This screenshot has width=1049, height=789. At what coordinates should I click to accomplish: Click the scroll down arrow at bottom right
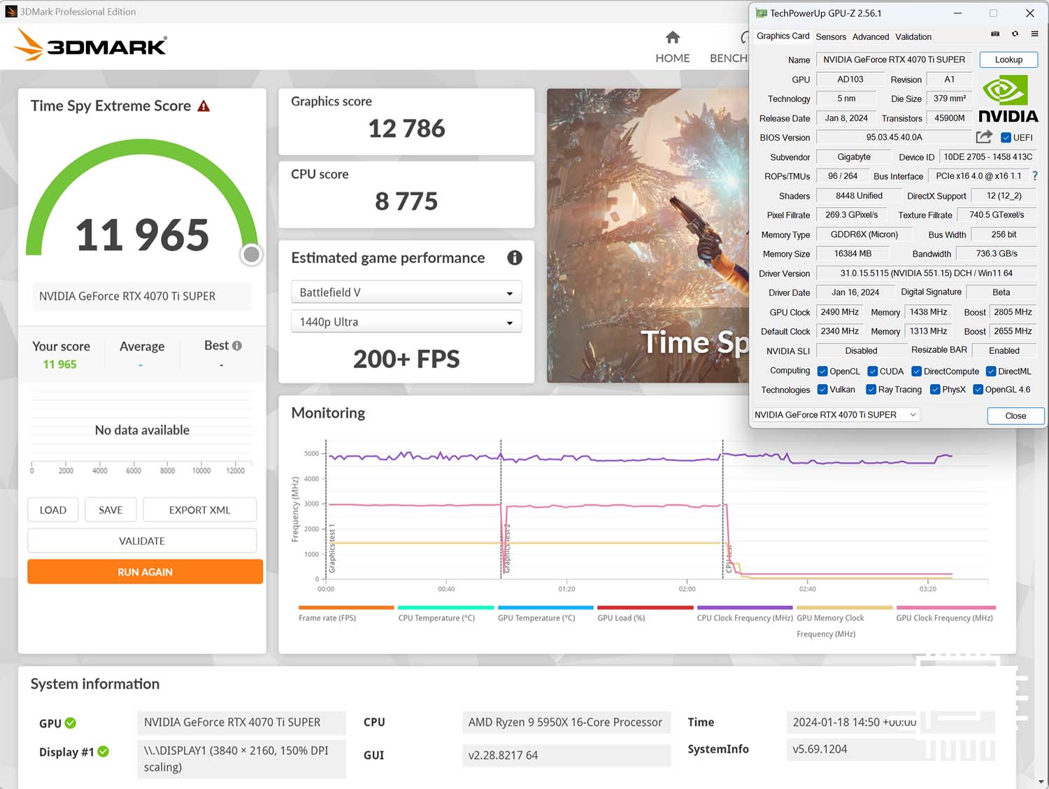1043,781
